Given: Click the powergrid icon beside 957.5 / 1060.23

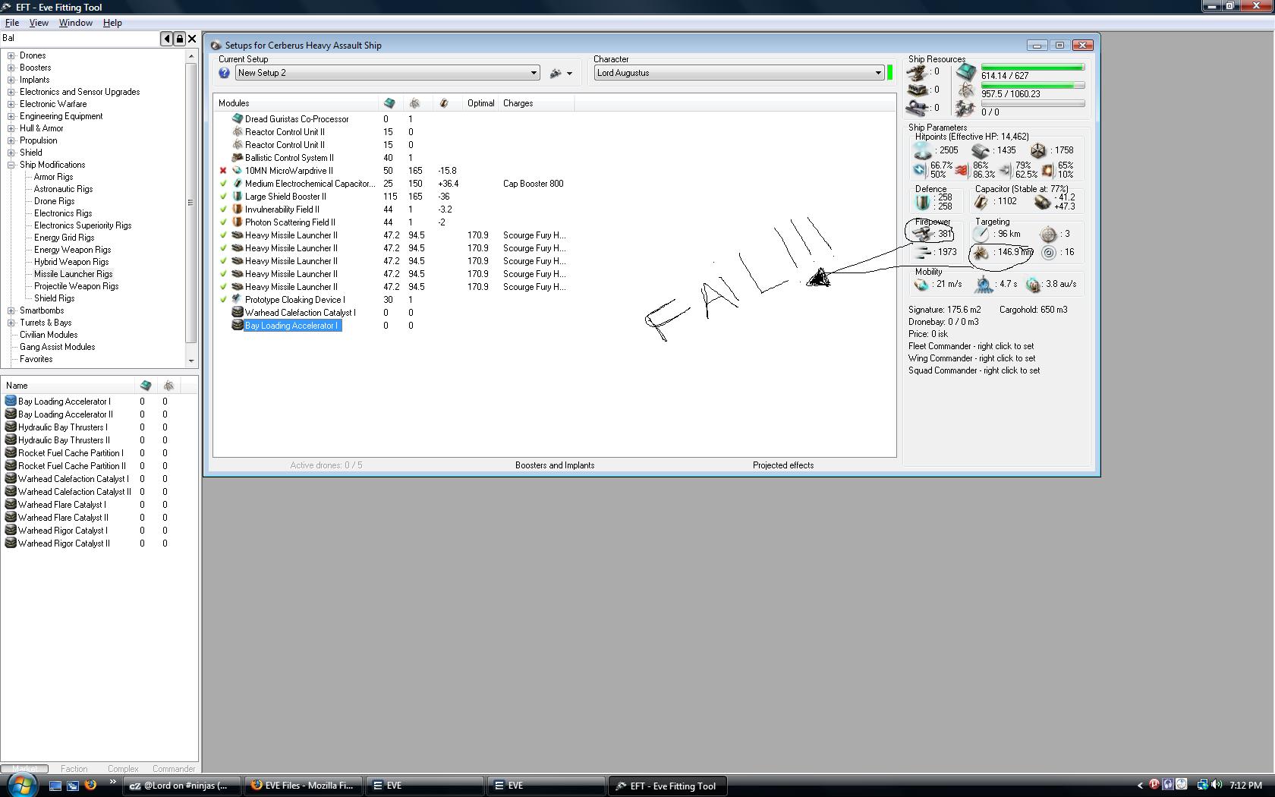Looking at the screenshot, I should coord(966,91).
